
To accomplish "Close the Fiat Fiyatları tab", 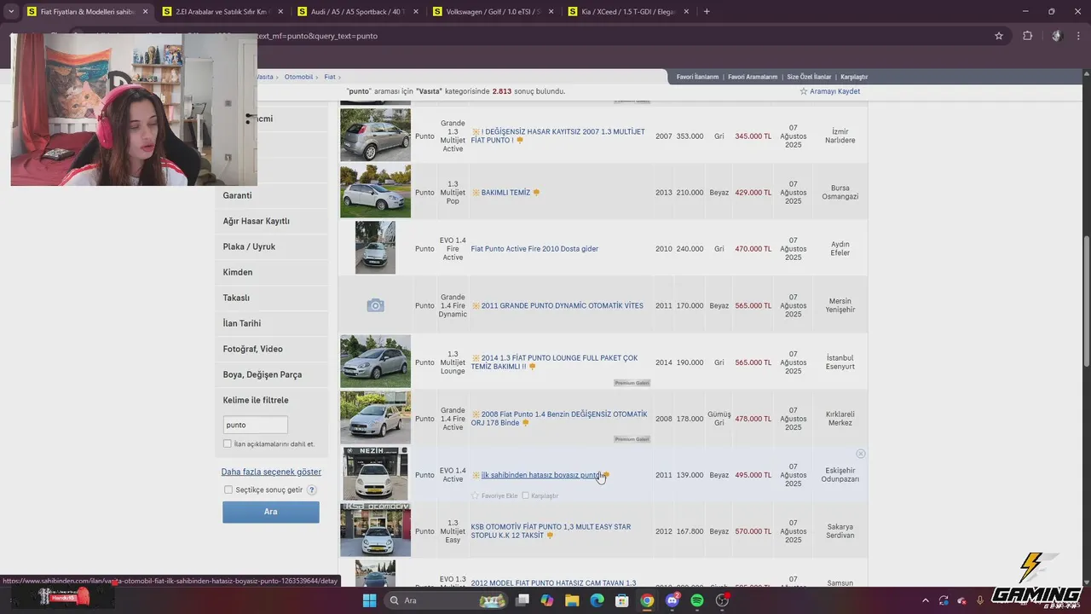I will pos(145,12).
